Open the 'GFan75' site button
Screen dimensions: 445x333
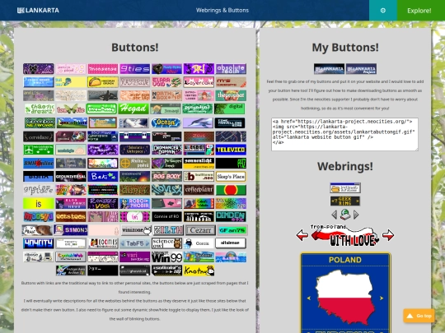point(232,230)
